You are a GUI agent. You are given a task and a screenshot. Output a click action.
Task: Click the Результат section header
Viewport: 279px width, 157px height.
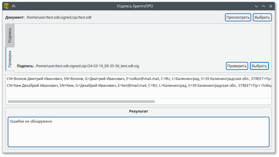pyautogui.click(x=138, y=111)
